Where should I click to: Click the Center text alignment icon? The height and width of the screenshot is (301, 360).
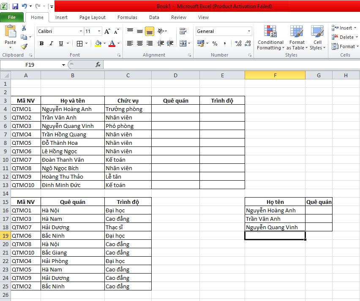coord(140,43)
